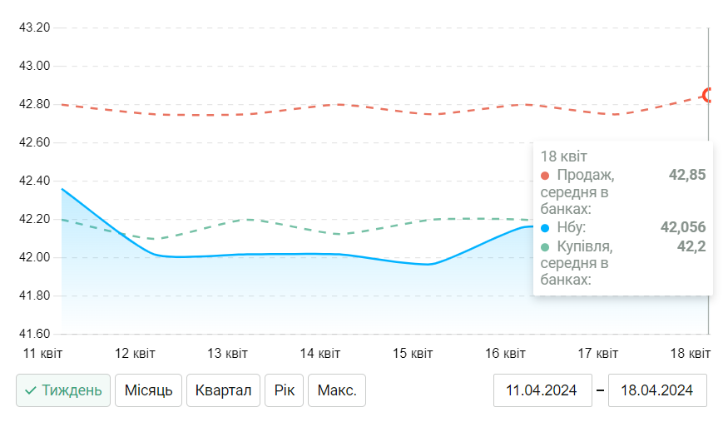Image resolution: width=728 pixels, height=427 pixels.
Task: Click the 14 квіт x-axis label
Action: click(319, 354)
